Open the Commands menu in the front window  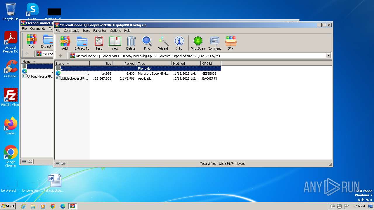(x=71, y=31)
